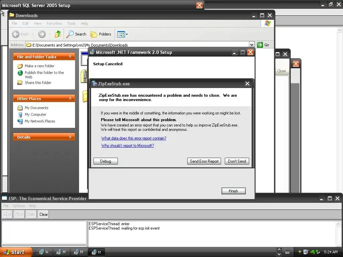Click the Share this folder icon
The image size is (343, 257).
20,83
